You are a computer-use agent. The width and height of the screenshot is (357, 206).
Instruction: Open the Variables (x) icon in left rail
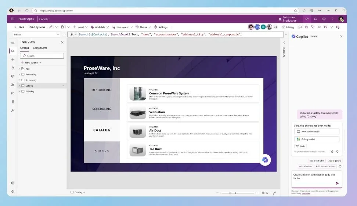coord(13,93)
